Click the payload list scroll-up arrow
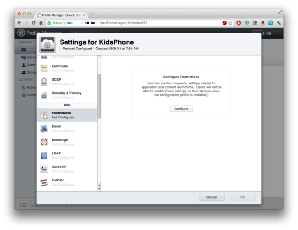 [x=99, y=185]
